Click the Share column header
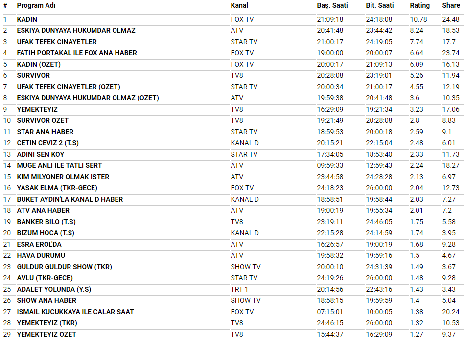This screenshot has width=464, height=338. [x=451, y=5]
